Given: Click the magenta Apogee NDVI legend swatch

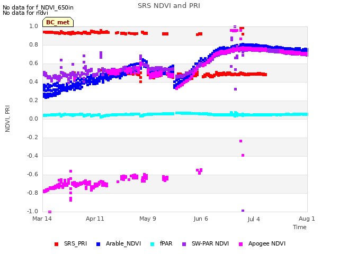Looking at the screenshot, I should click(240, 244).
